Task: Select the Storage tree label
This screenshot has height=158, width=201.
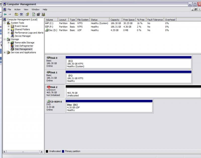Action: pos(15,39)
